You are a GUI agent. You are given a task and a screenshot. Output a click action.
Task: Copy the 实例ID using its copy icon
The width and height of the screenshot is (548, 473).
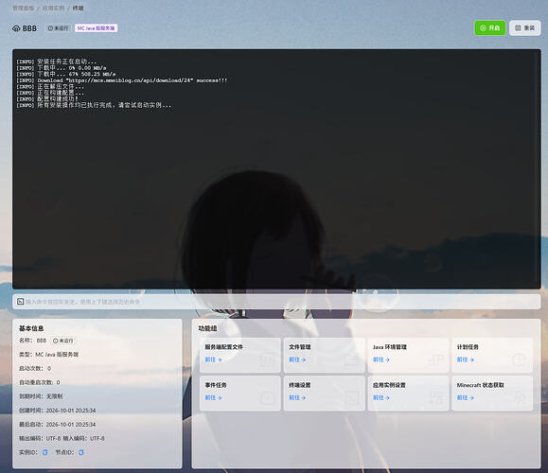tap(44, 452)
